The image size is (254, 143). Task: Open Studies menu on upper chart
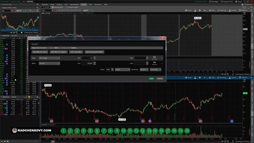point(233,10)
